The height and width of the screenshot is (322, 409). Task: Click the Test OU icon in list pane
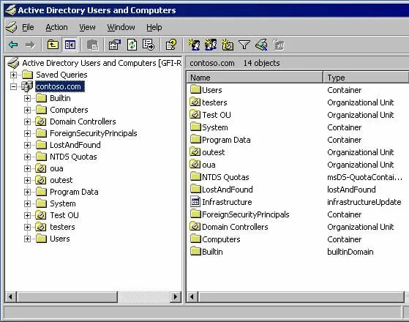click(195, 115)
